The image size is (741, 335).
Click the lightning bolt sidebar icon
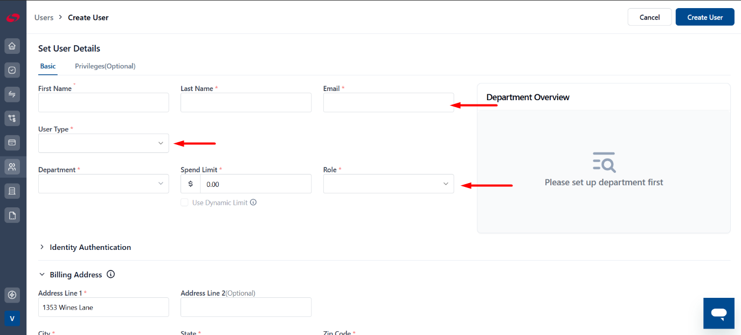tap(12, 295)
